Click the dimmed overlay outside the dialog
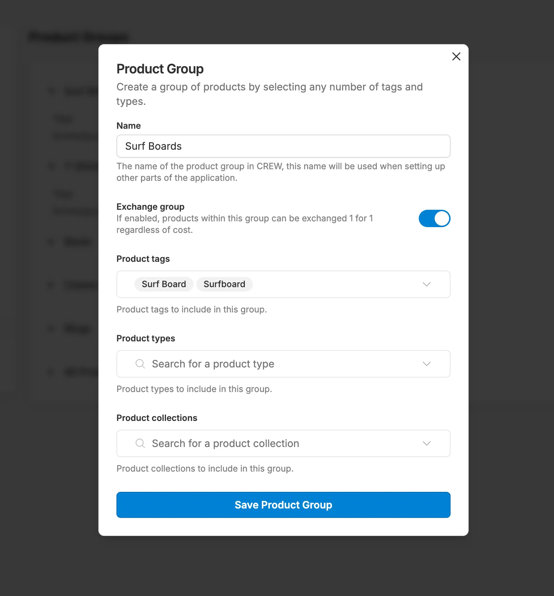The width and height of the screenshot is (554, 596). (513, 289)
